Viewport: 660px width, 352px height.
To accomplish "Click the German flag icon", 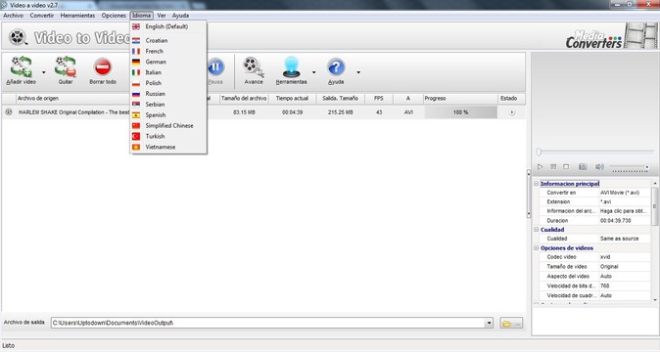I will click(x=136, y=62).
